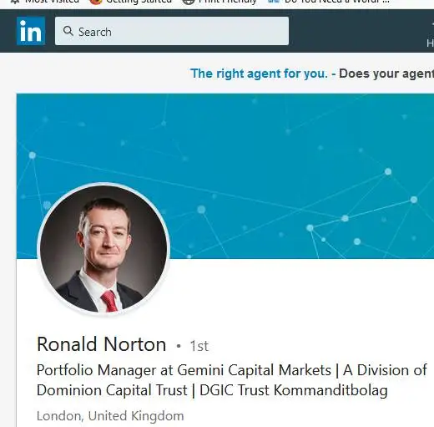Click the Portfolio Manager at Gemini Capital Markets line
The height and width of the screenshot is (427, 434).
[x=232, y=370]
